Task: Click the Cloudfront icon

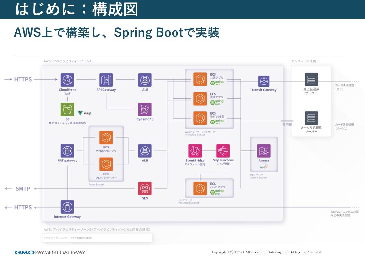Action: tap(68, 80)
